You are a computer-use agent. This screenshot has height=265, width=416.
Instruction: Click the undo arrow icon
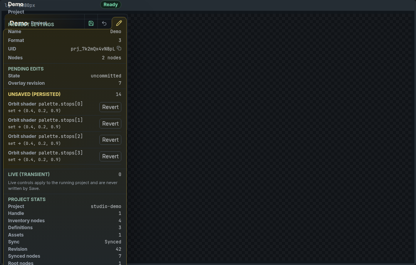pyautogui.click(x=104, y=23)
